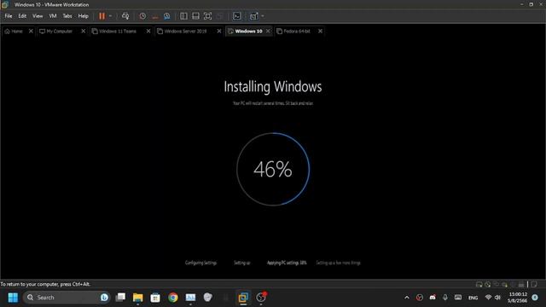Close the Windows 10 tab

pyautogui.click(x=268, y=32)
